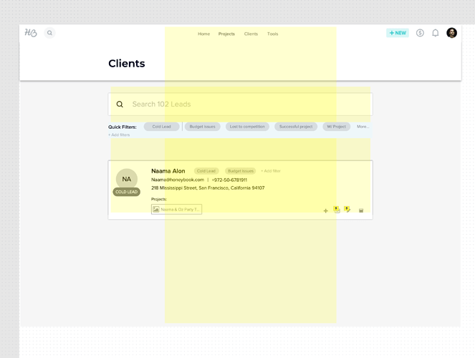Click the plus icon on Naama's card
Viewport: 475px width, 358px height.
pos(326,211)
